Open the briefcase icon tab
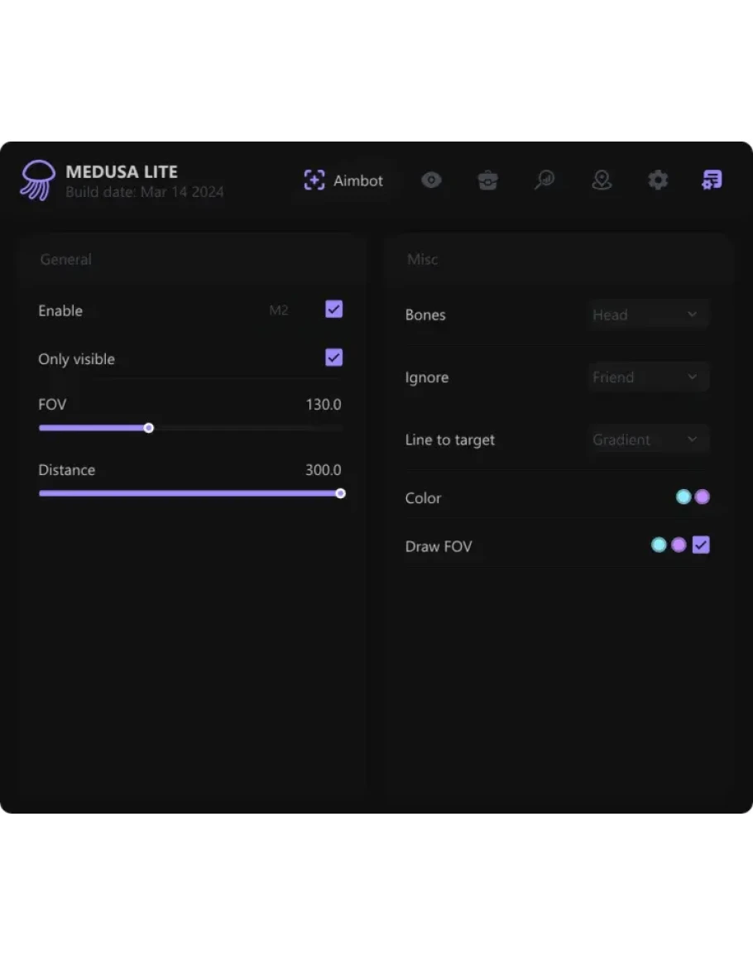The height and width of the screenshot is (956, 753). click(x=488, y=180)
